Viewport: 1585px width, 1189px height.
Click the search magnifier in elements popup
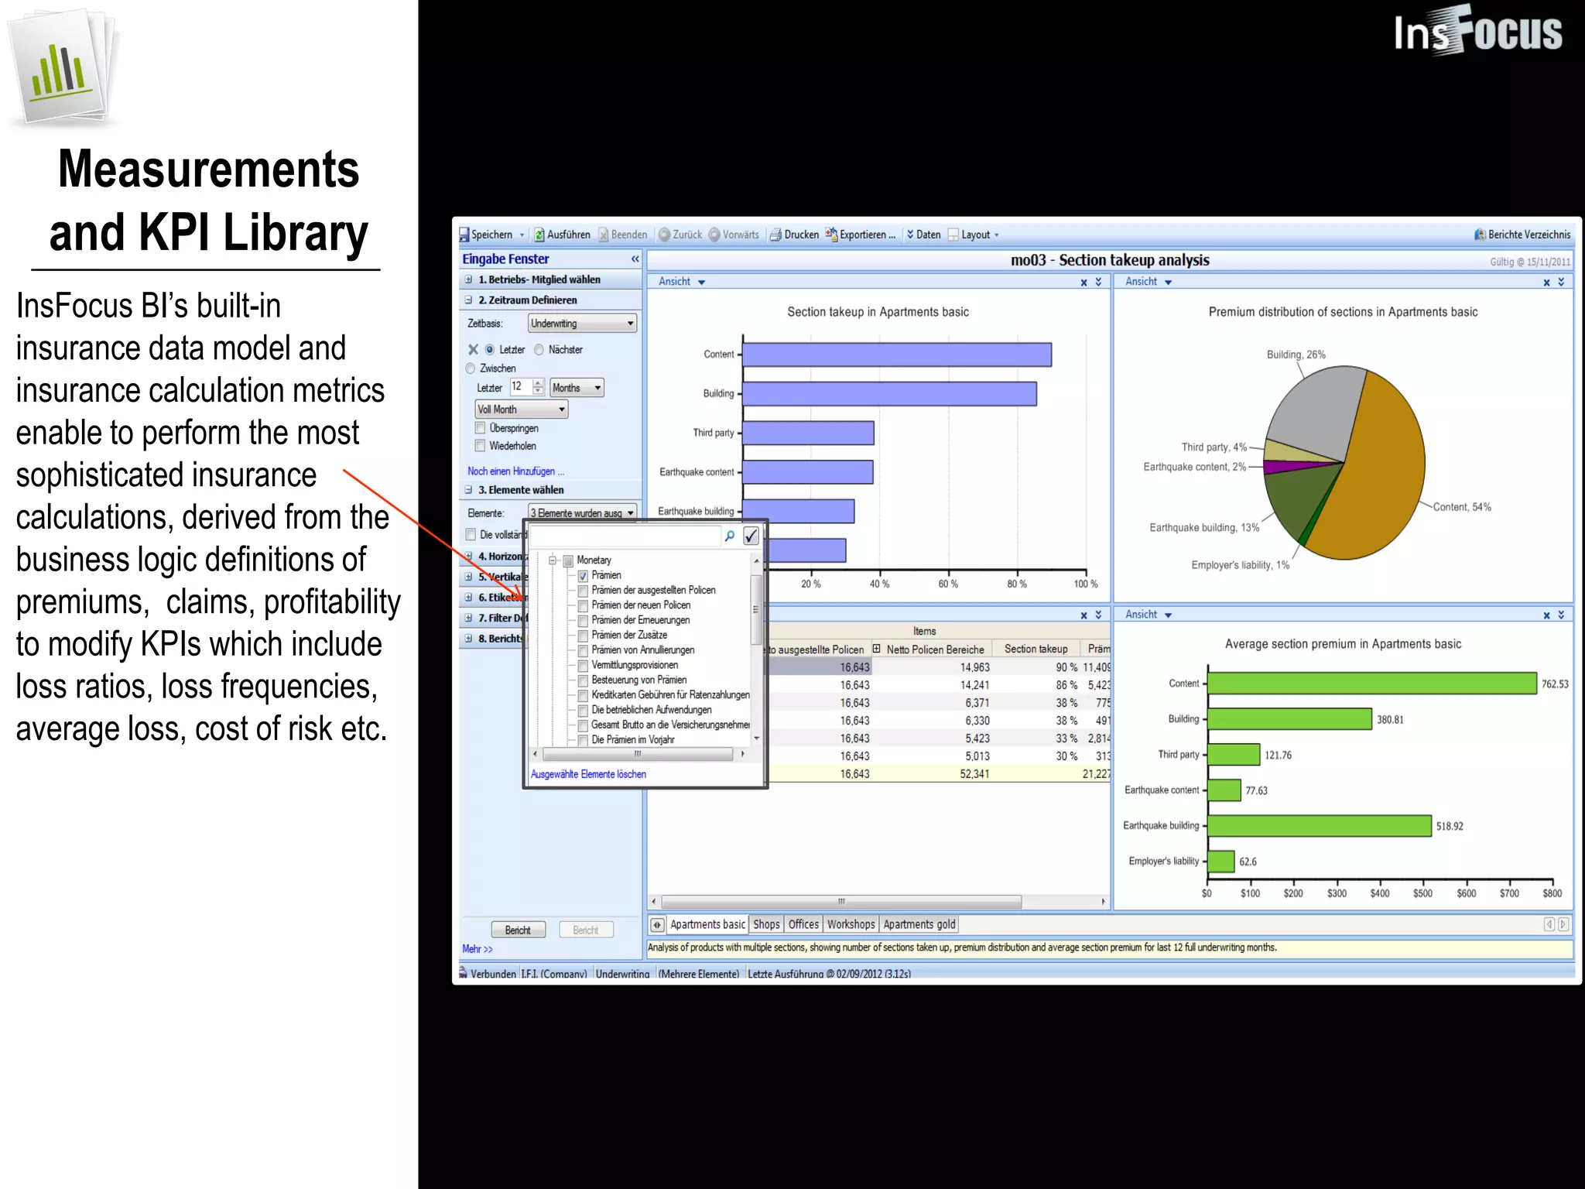(x=729, y=536)
